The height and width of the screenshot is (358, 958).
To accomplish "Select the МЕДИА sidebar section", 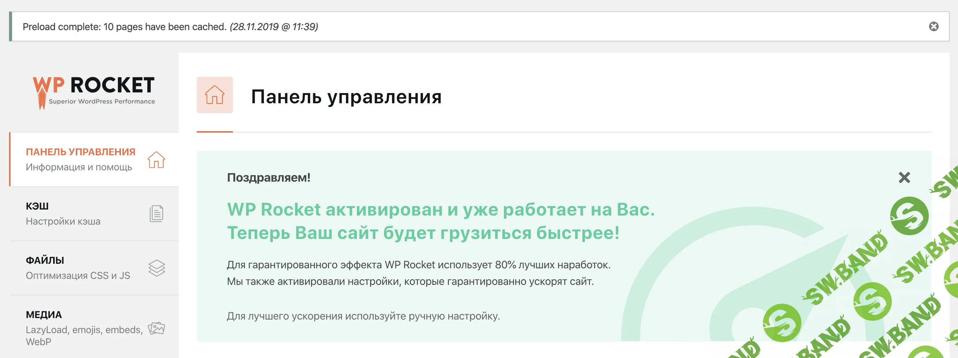I will click(x=44, y=315).
